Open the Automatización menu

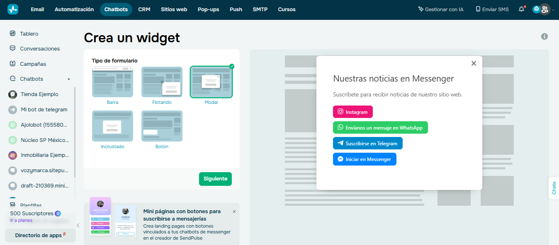coord(74,9)
